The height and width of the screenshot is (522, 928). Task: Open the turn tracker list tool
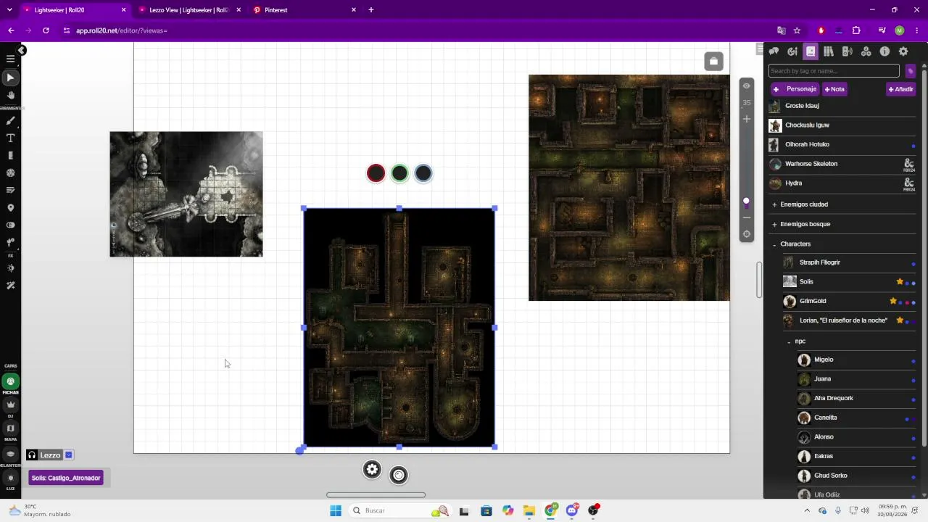[x=10, y=190]
